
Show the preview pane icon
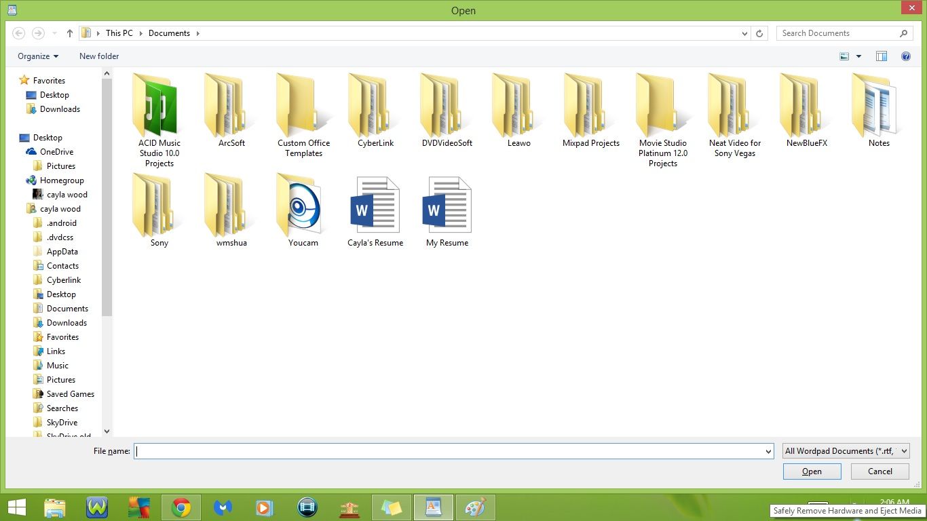tap(881, 56)
